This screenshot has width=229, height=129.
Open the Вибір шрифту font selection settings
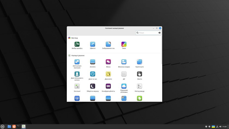pyautogui.click(x=77, y=45)
